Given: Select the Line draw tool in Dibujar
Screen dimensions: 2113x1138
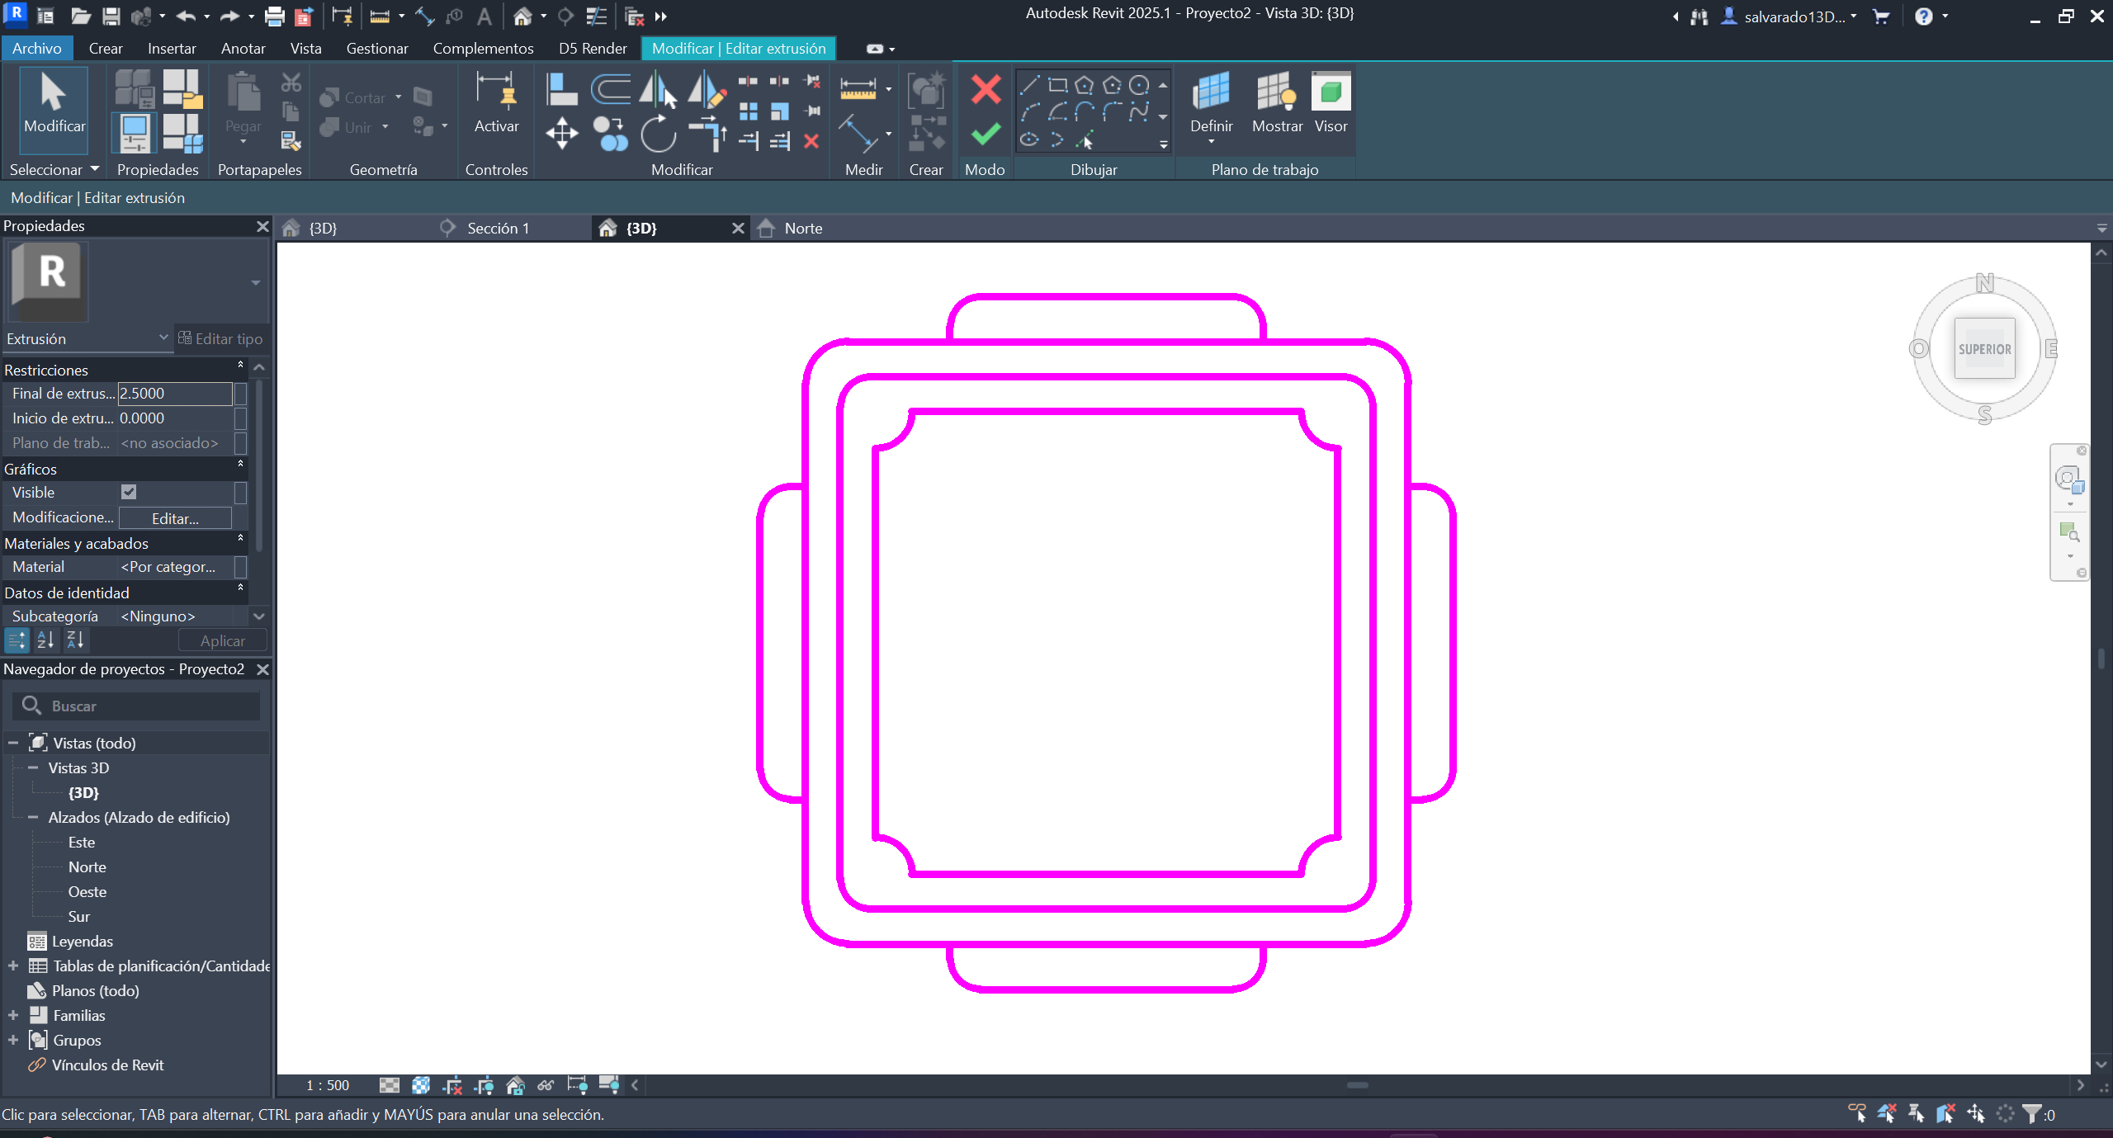Looking at the screenshot, I should 1029,85.
